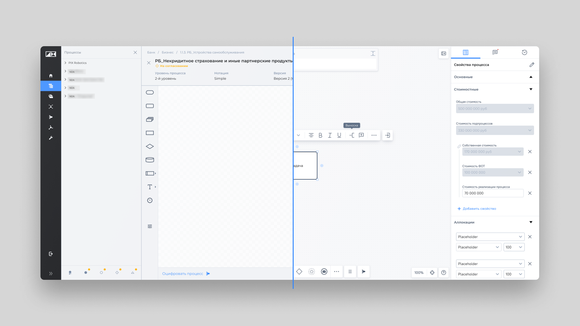Open the home section in the sidebar

tap(51, 76)
